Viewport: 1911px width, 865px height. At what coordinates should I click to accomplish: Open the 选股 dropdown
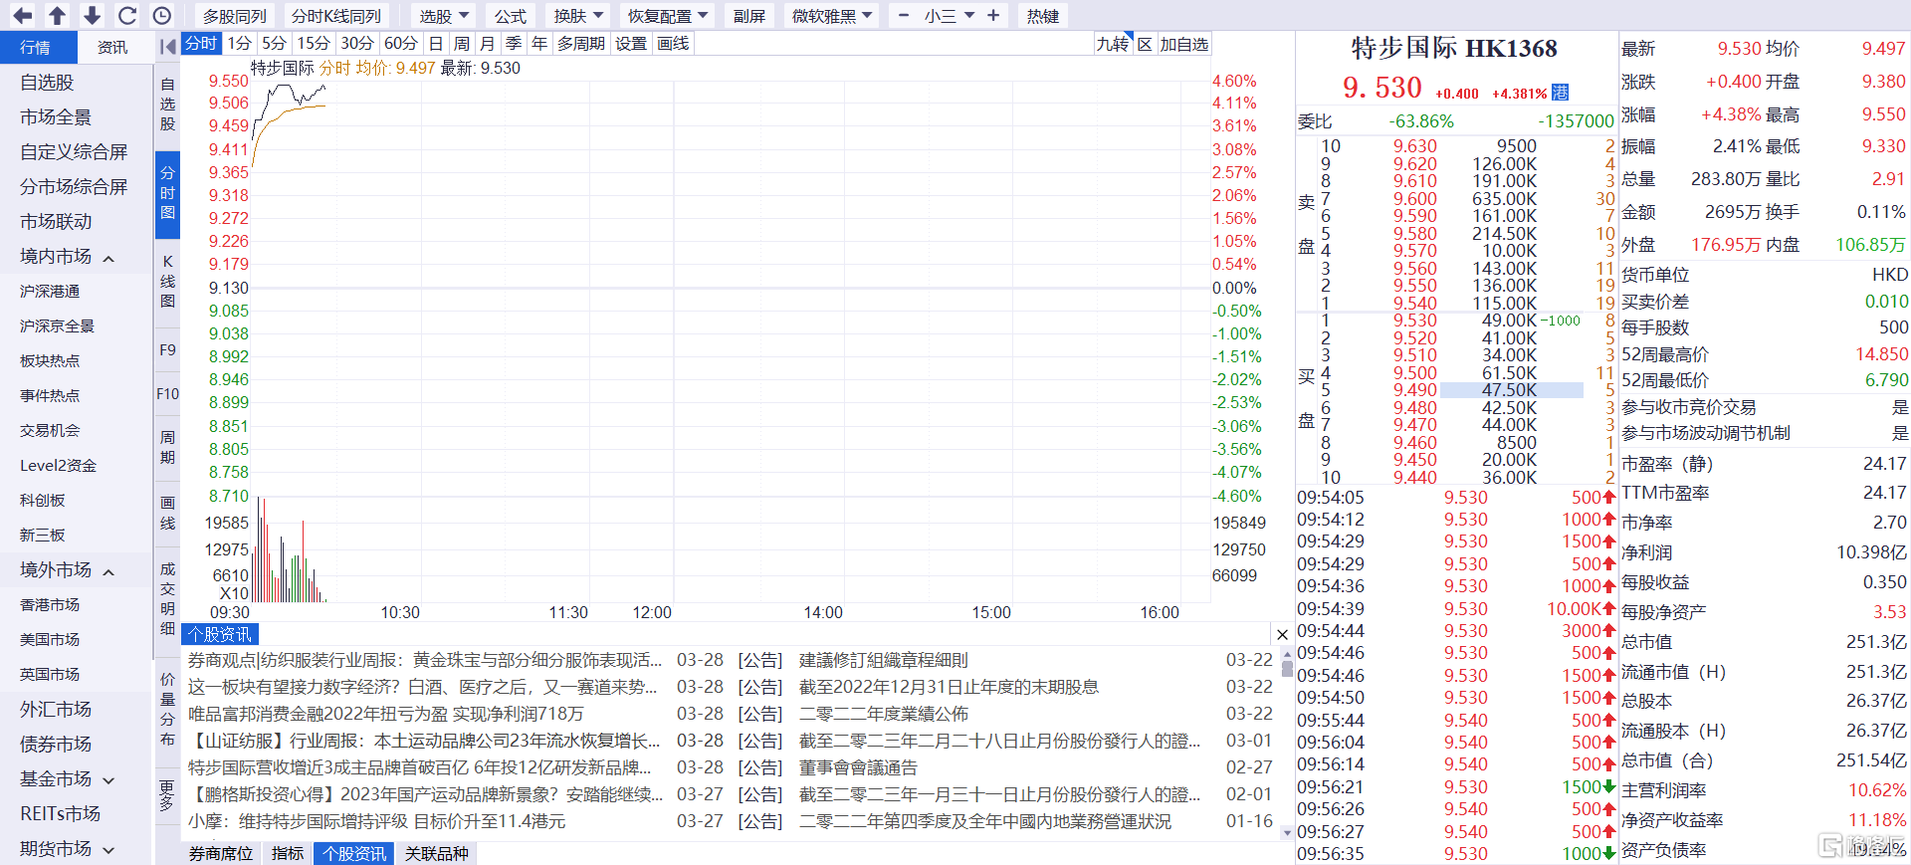pyautogui.click(x=443, y=16)
